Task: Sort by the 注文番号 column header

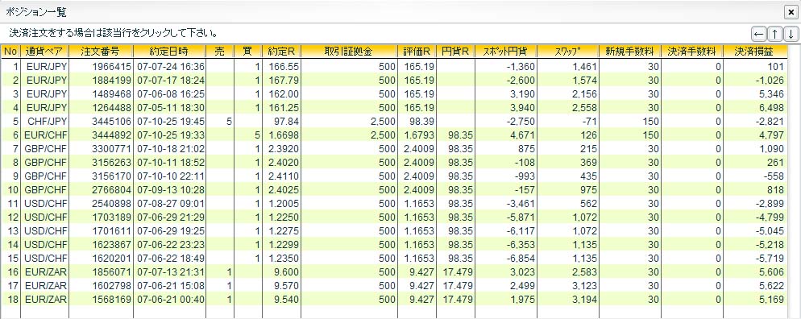Action: [x=101, y=51]
